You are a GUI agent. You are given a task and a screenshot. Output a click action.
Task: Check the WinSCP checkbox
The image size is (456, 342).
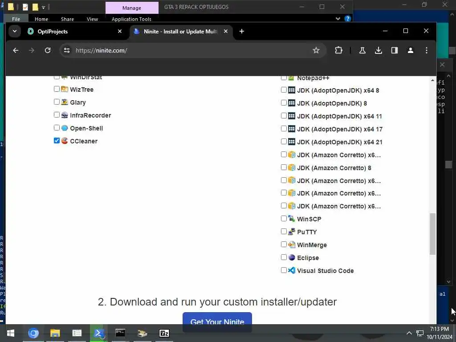(x=284, y=218)
